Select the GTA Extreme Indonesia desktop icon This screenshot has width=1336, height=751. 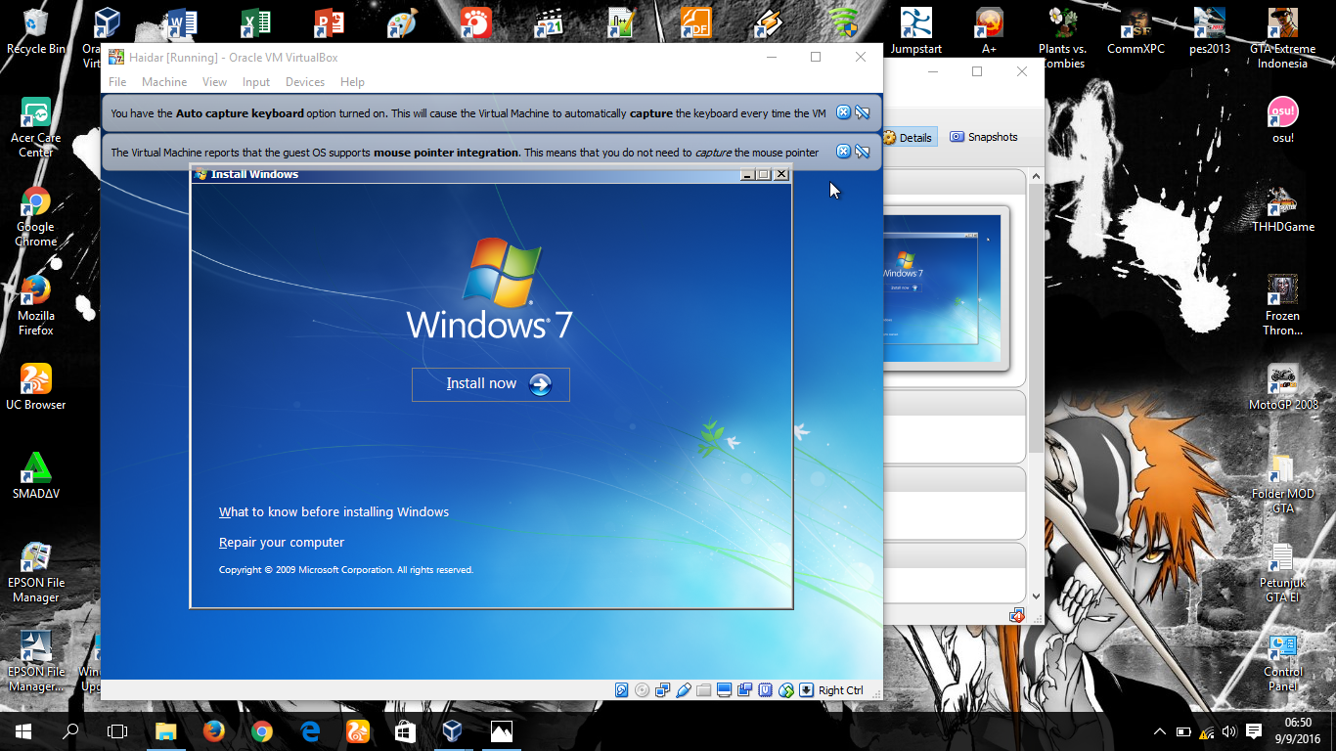click(x=1282, y=38)
